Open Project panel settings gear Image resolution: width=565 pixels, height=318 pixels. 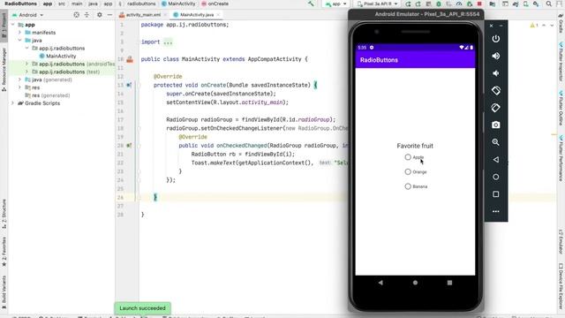(100, 15)
